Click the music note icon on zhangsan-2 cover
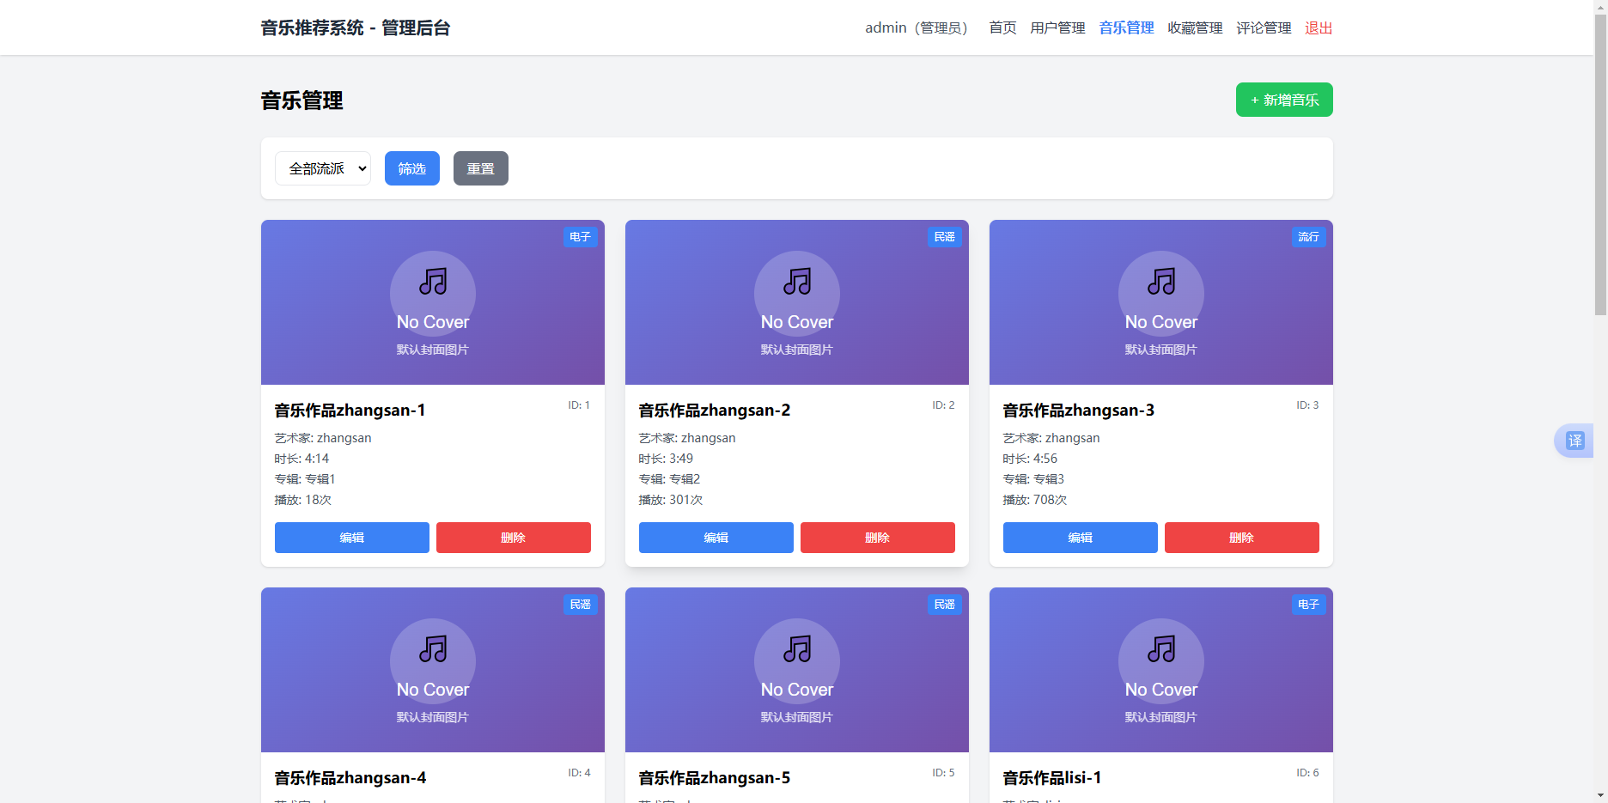This screenshot has width=1608, height=803. pyautogui.click(x=797, y=281)
